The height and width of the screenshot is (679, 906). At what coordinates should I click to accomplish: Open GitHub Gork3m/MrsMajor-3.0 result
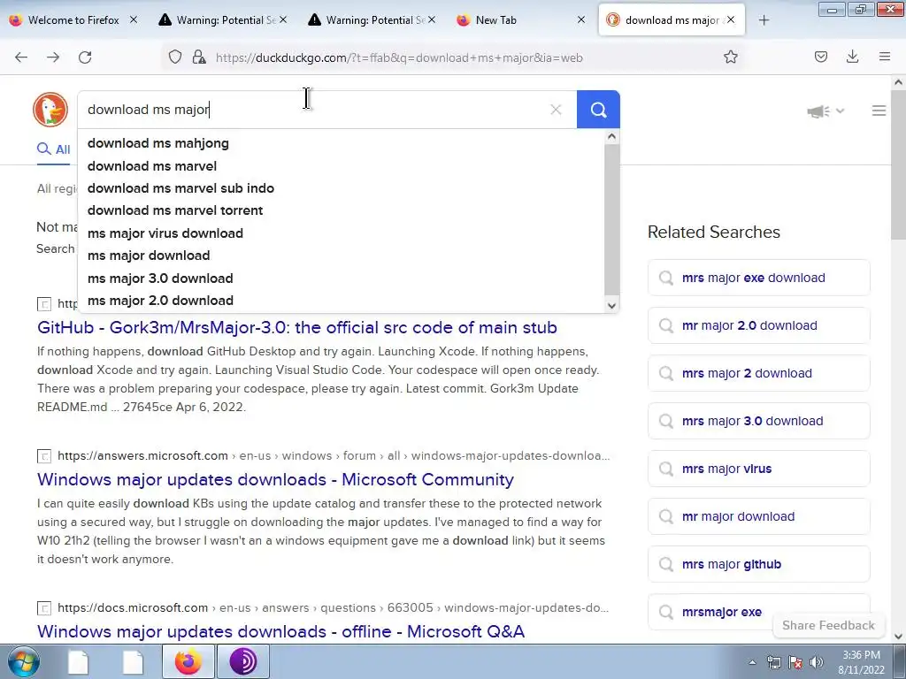coord(297,327)
